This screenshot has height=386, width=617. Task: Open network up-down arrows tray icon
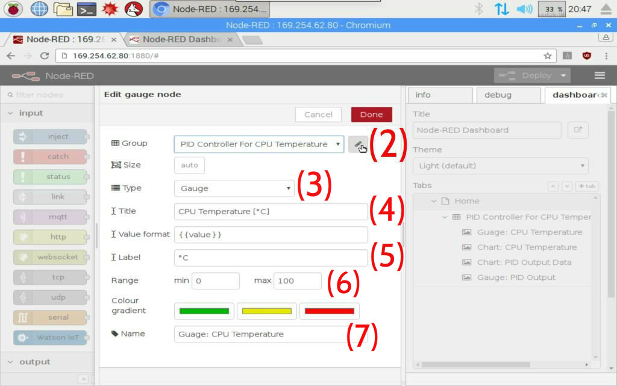pyautogui.click(x=502, y=8)
